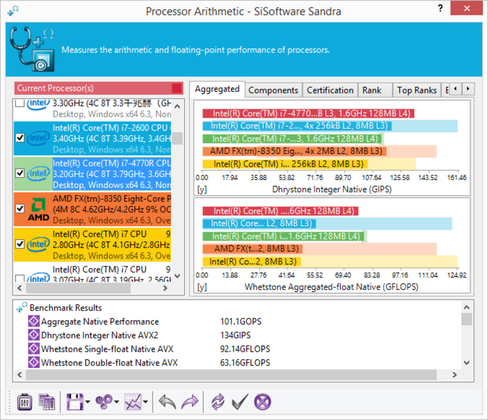Save results with the floppy disk icon
Screen dimensions: 488x420
tap(75, 402)
